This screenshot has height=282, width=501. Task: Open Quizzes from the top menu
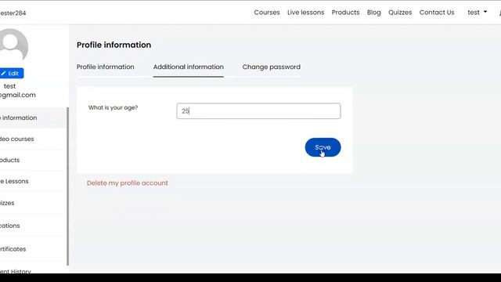(x=400, y=13)
